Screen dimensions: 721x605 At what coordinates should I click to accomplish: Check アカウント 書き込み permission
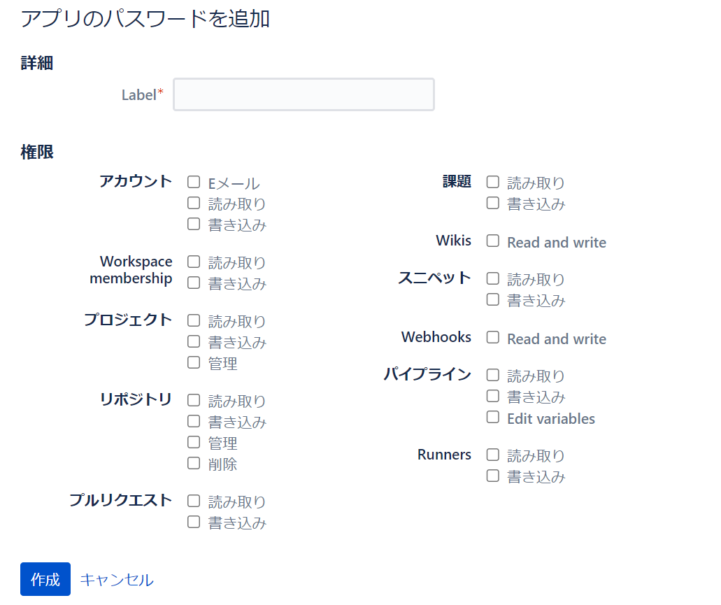(x=194, y=225)
